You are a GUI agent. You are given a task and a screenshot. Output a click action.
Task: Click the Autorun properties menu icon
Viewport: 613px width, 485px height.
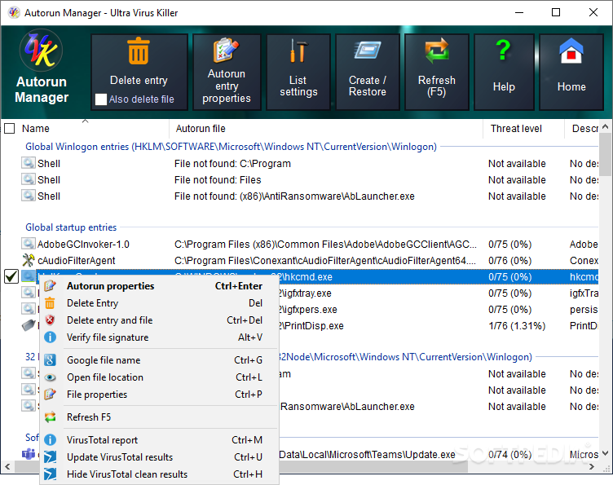pyautogui.click(x=50, y=285)
